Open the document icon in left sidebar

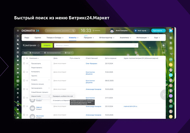click(18, 57)
